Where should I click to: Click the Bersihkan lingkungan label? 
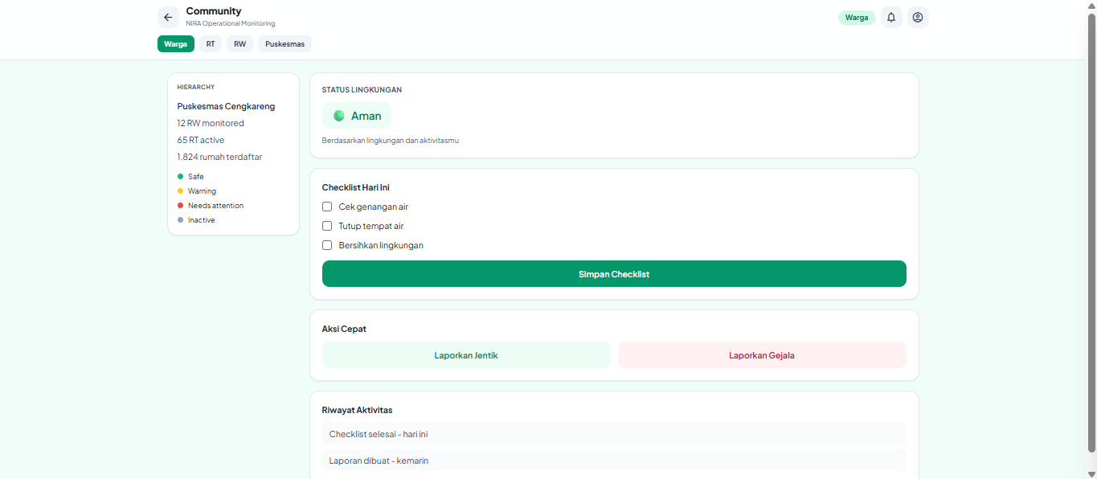[x=381, y=245]
